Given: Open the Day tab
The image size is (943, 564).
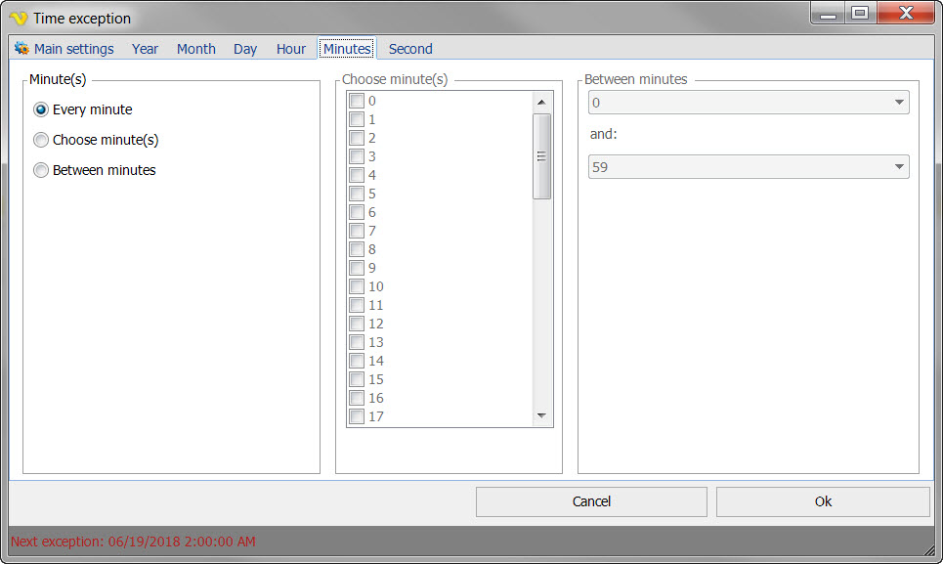Looking at the screenshot, I should 245,49.
